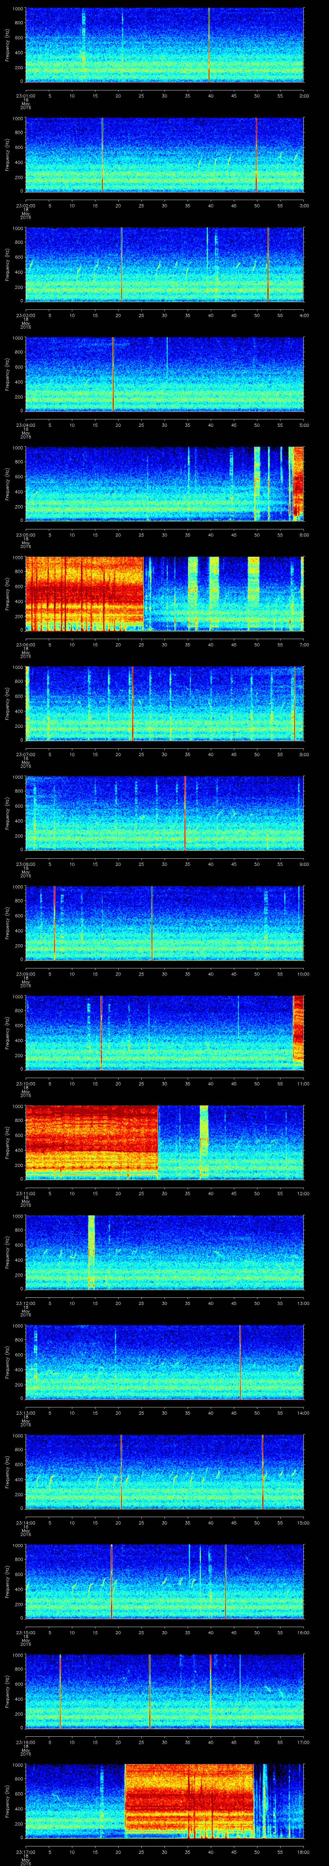Click the 23:14:00 start time label

(25, 1523)
